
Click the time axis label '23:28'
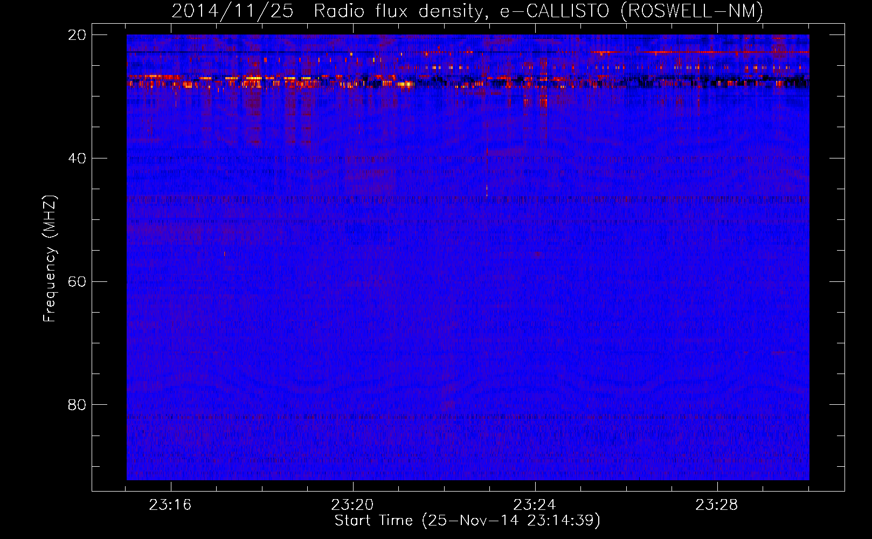[716, 505]
